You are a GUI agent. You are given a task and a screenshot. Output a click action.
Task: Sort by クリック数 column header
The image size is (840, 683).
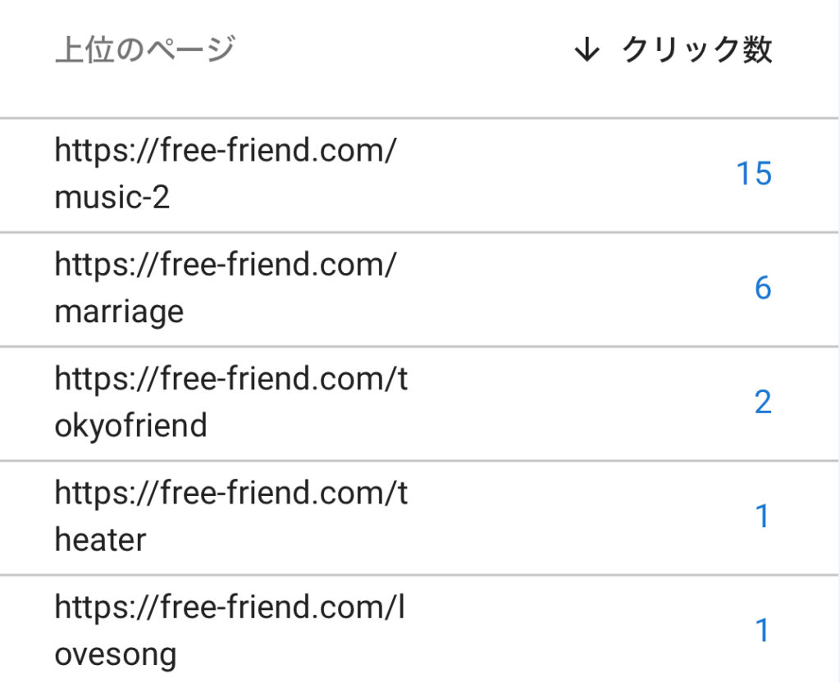click(696, 50)
